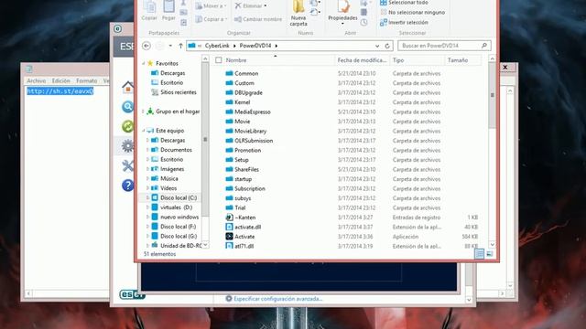The height and width of the screenshot is (329, 586).
Task: Sort by Nombre column
Action: coord(236,60)
